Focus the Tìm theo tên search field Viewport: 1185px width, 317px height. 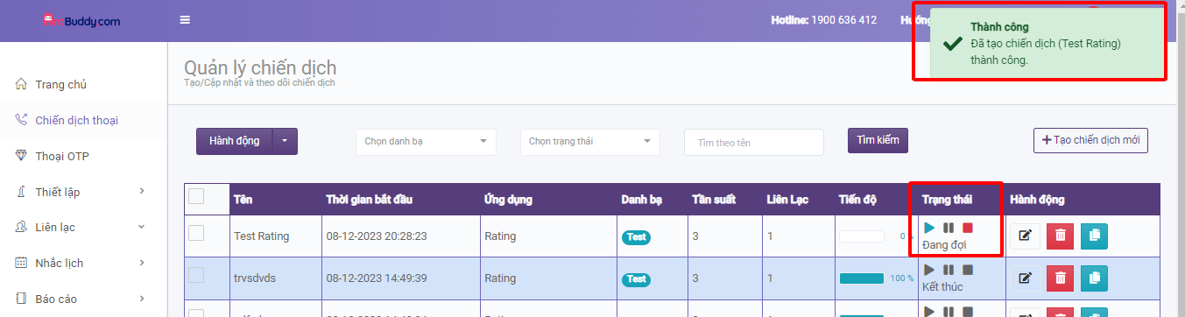point(754,143)
